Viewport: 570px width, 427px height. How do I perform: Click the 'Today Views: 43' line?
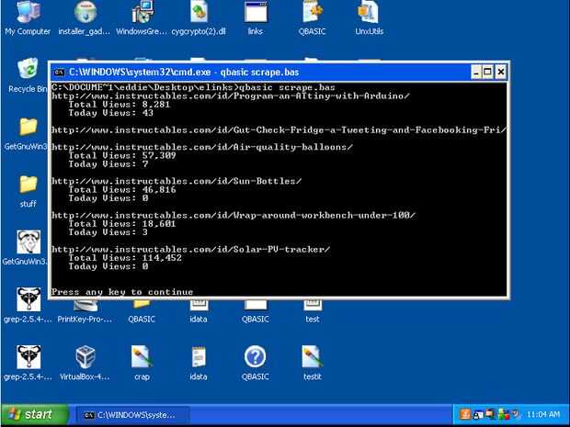111,113
